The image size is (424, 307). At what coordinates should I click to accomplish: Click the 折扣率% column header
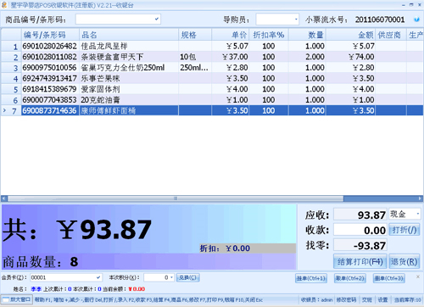269,35
